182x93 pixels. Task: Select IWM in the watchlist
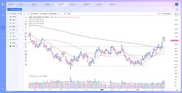point(14,23)
